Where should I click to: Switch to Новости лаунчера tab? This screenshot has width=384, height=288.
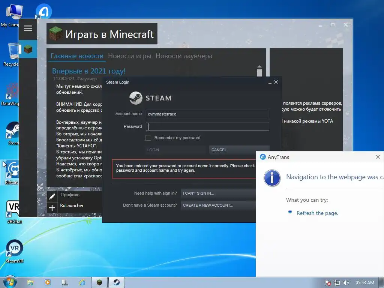(x=184, y=56)
